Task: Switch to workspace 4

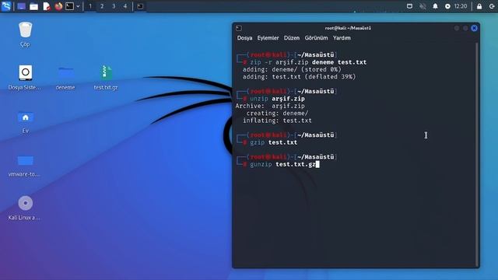Action: [125, 6]
